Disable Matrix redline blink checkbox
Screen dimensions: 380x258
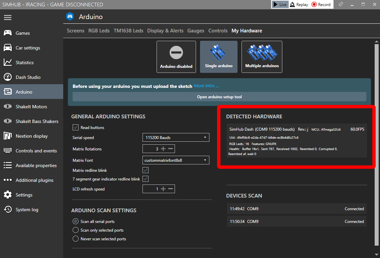pos(146,170)
